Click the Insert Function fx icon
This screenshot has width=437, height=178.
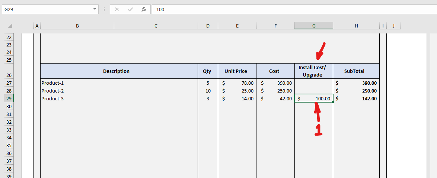(144, 9)
